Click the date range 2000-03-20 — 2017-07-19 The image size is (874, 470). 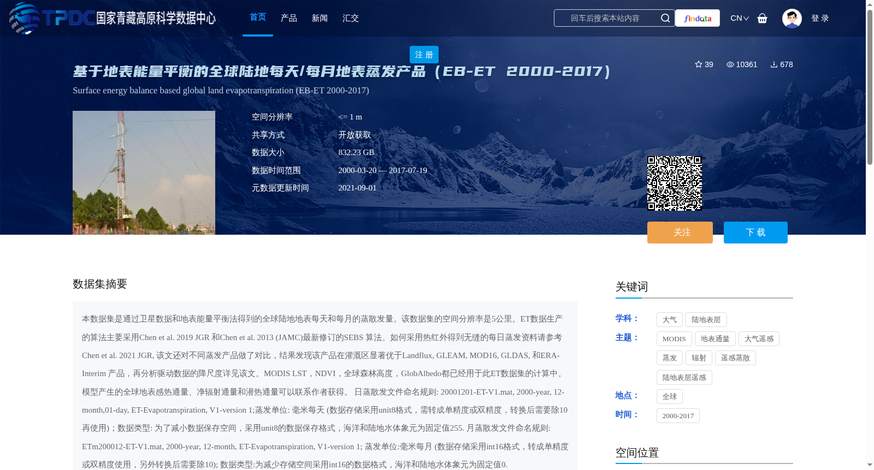point(382,170)
